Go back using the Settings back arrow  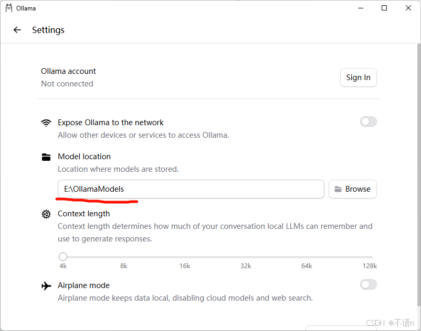coord(17,30)
